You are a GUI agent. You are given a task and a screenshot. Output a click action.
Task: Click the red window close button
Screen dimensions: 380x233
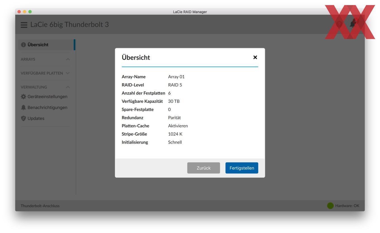click(19, 12)
